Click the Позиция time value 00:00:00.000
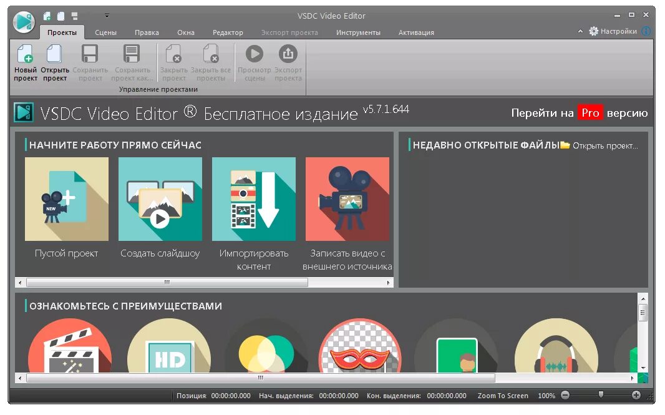This screenshot has width=665, height=415. [231, 396]
